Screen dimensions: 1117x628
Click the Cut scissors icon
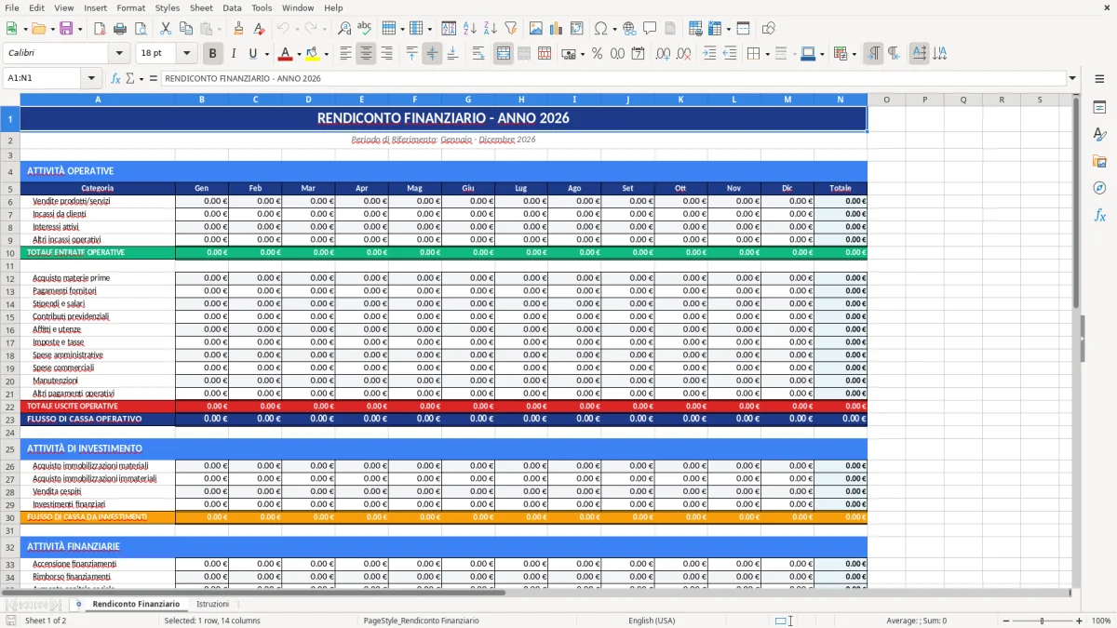click(166, 29)
